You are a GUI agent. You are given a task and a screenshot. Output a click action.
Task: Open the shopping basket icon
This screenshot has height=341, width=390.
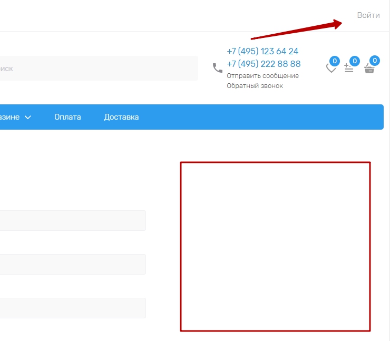point(369,68)
